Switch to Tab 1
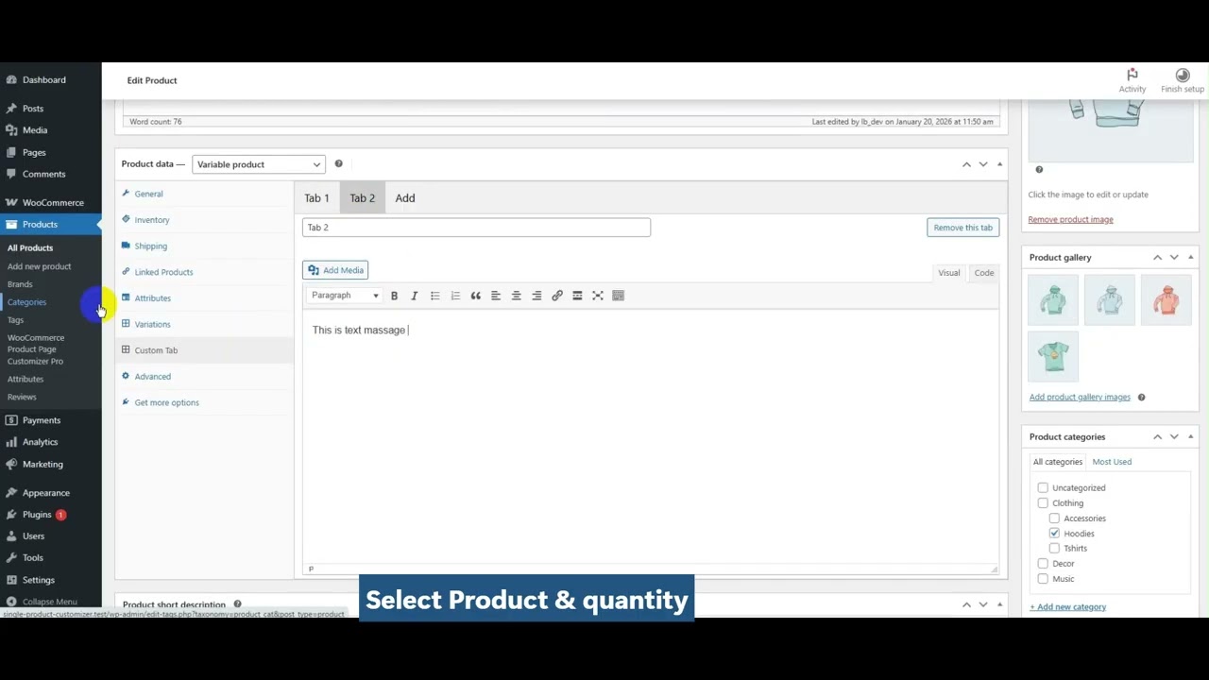 (x=316, y=198)
